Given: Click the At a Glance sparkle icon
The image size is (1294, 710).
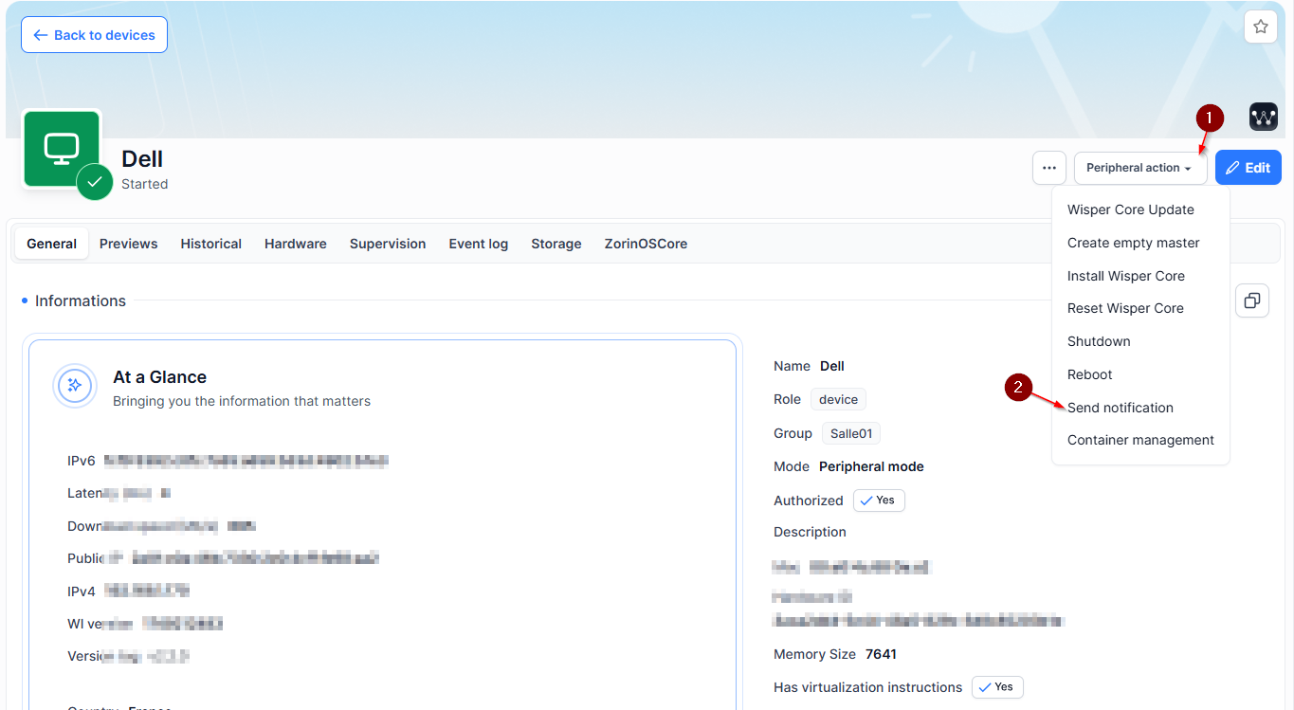Looking at the screenshot, I should pos(75,385).
